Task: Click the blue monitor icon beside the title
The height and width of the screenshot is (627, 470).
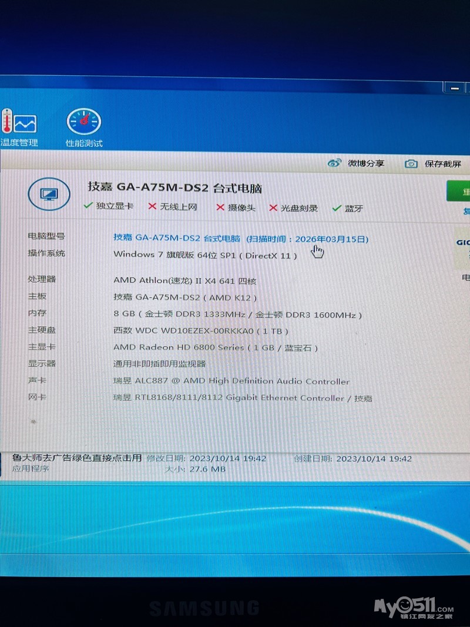Action: (49, 195)
